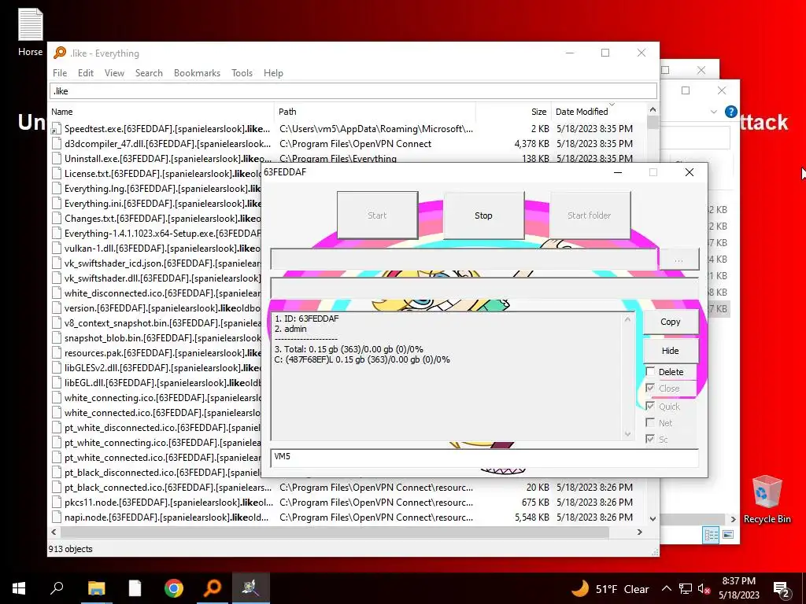Click napi.node file icon
Screen dimensions: 806x604
pyautogui.click(x=56, y=517)
